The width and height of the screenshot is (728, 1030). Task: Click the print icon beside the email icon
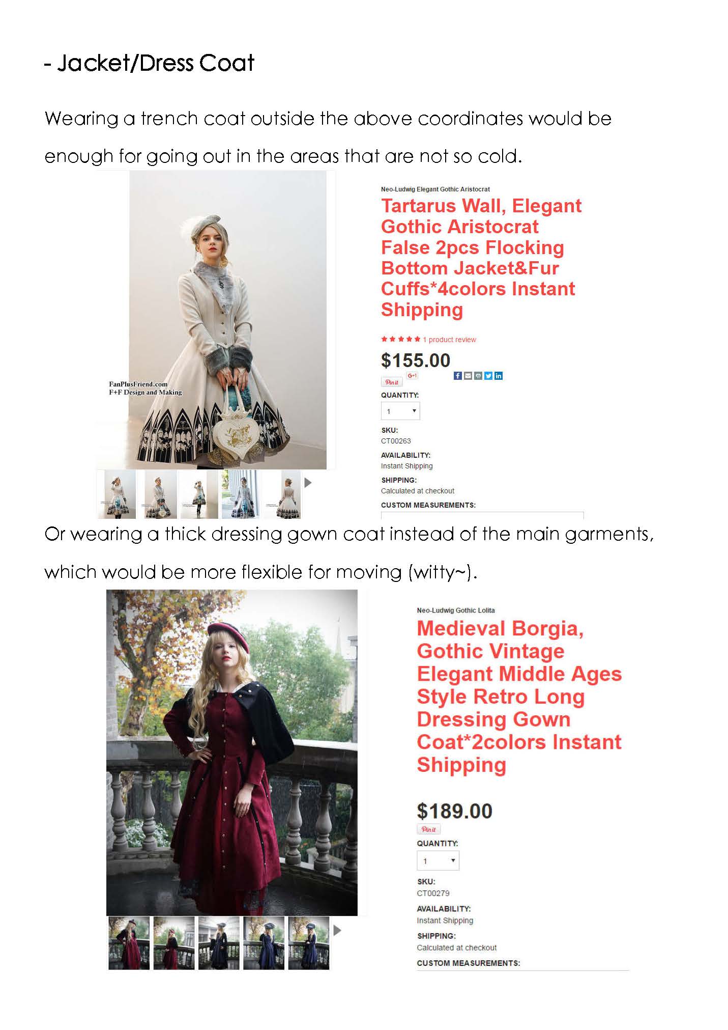478,376
